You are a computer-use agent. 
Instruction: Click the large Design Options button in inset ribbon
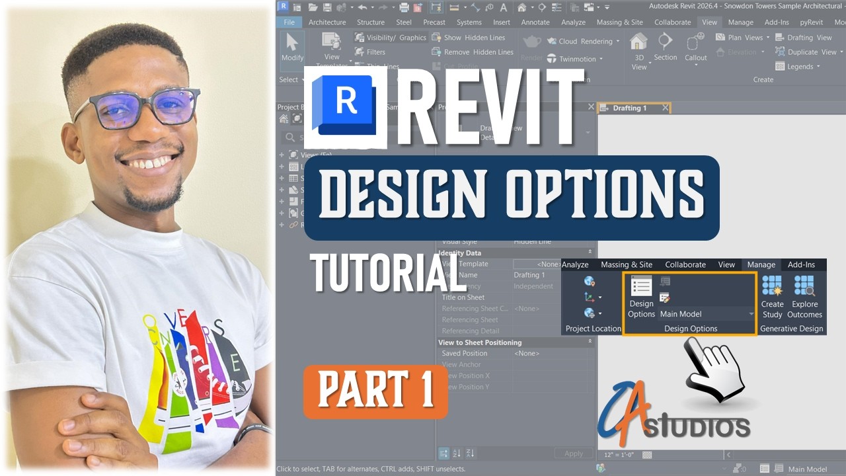641,297
